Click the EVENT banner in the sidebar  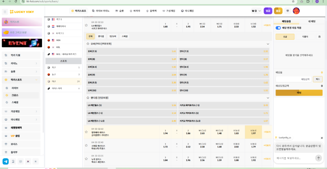point(22,43)
